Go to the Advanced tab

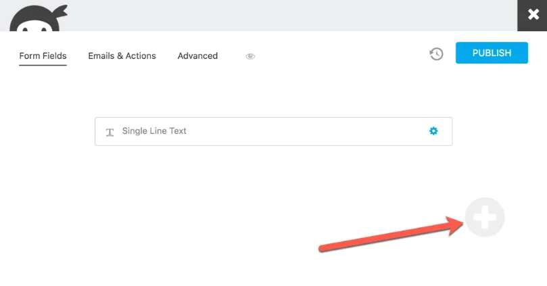(197, 56)
